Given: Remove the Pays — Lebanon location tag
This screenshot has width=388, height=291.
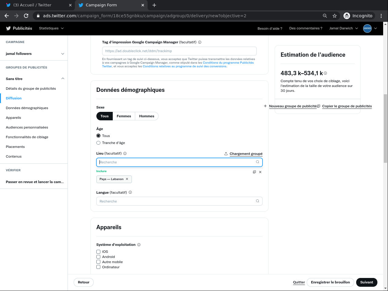Looking at the screenshot, I should pos(127,179).
